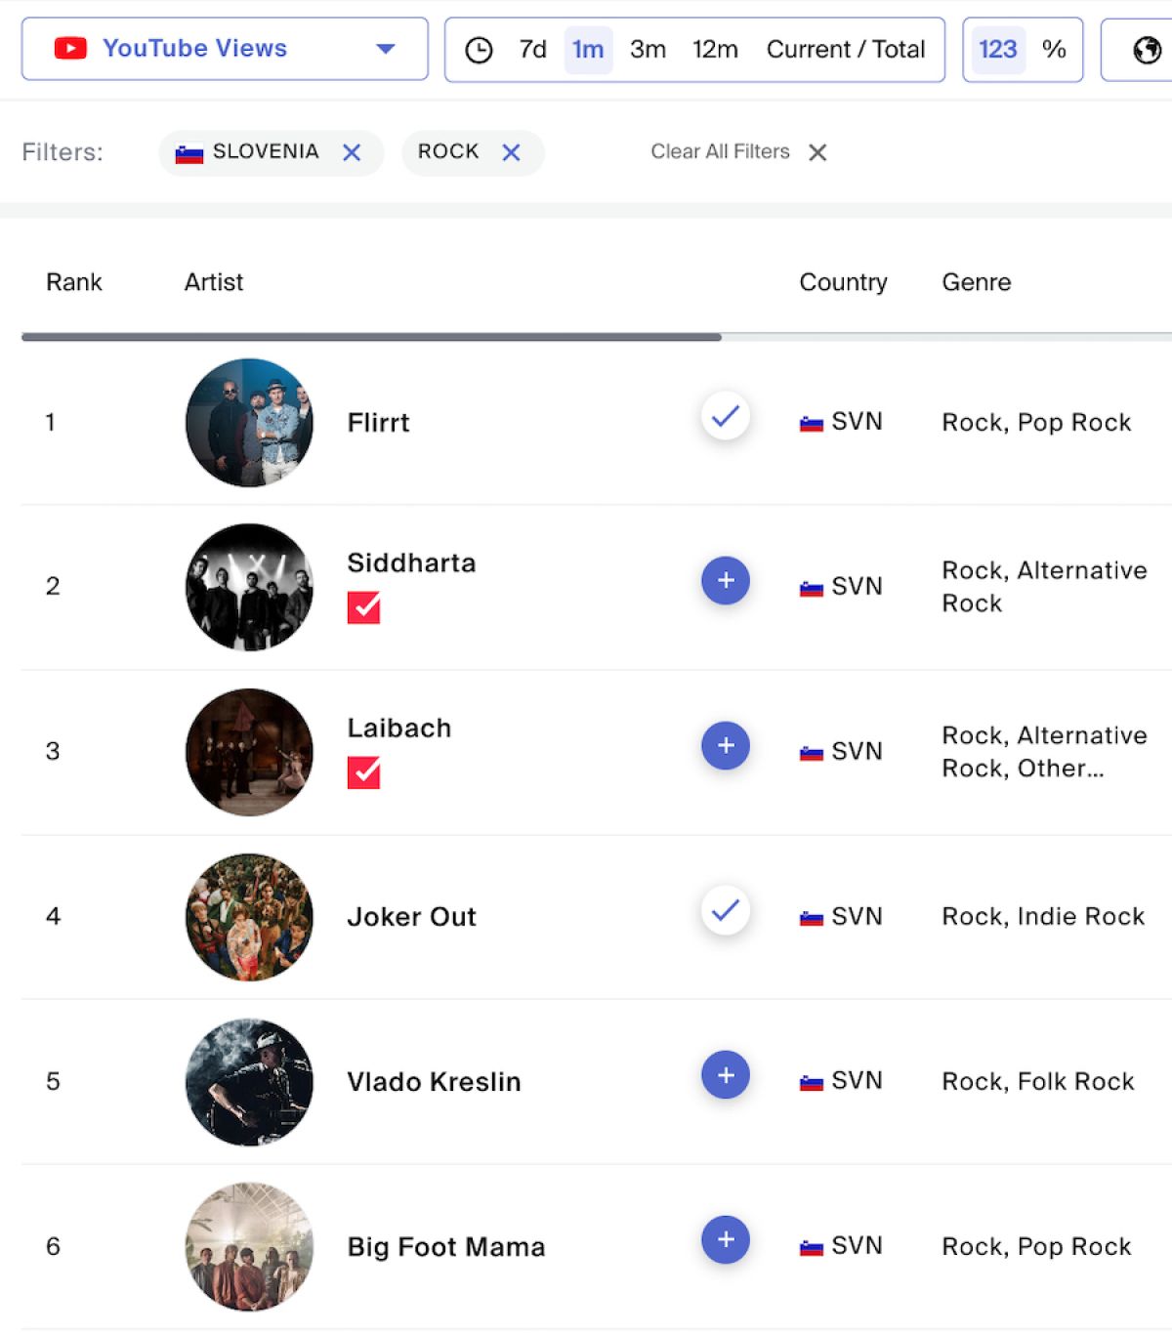Select the 12m time range
Screen dimensions: 1172x1333
point(715,50)
